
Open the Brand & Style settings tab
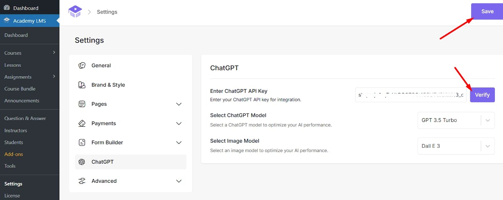click(x=131, y=85)
